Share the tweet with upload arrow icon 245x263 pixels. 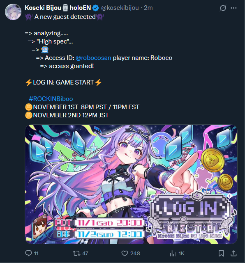click(233, 253)
